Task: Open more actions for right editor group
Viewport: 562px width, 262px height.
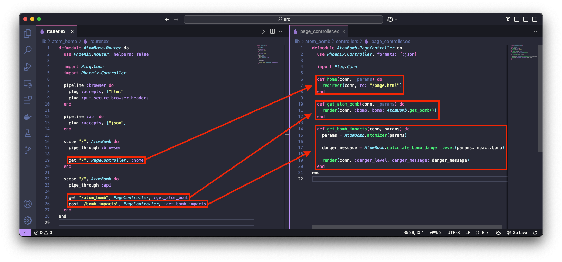Action: point(535,31)
